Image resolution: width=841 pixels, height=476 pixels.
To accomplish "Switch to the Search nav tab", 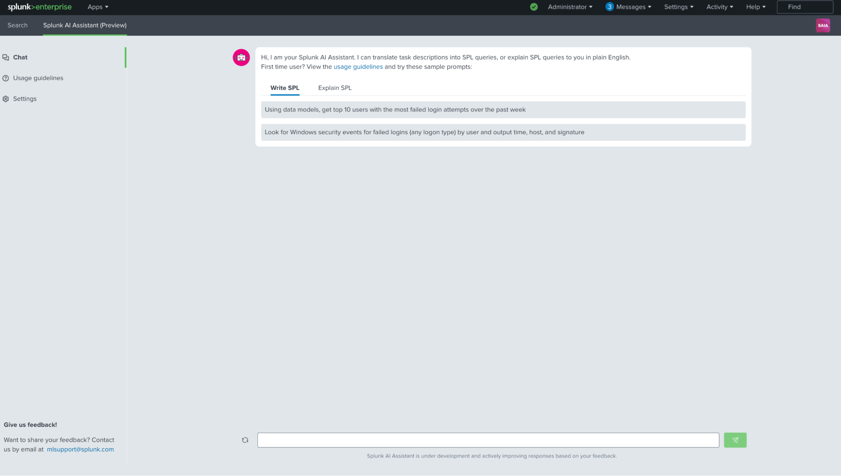I will [18, 25].
